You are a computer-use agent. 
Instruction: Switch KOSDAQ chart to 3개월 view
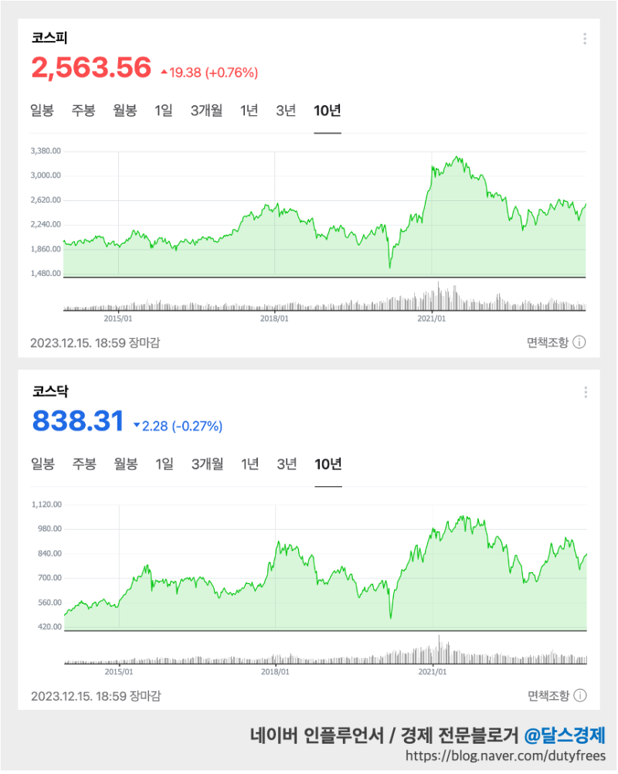[x=208, y=464]
